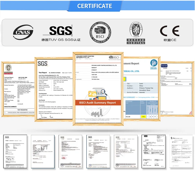Viewport: 195px width, 179px height.
Task: Click the yellow 78% overall score cell
Action: click(143, 117)
